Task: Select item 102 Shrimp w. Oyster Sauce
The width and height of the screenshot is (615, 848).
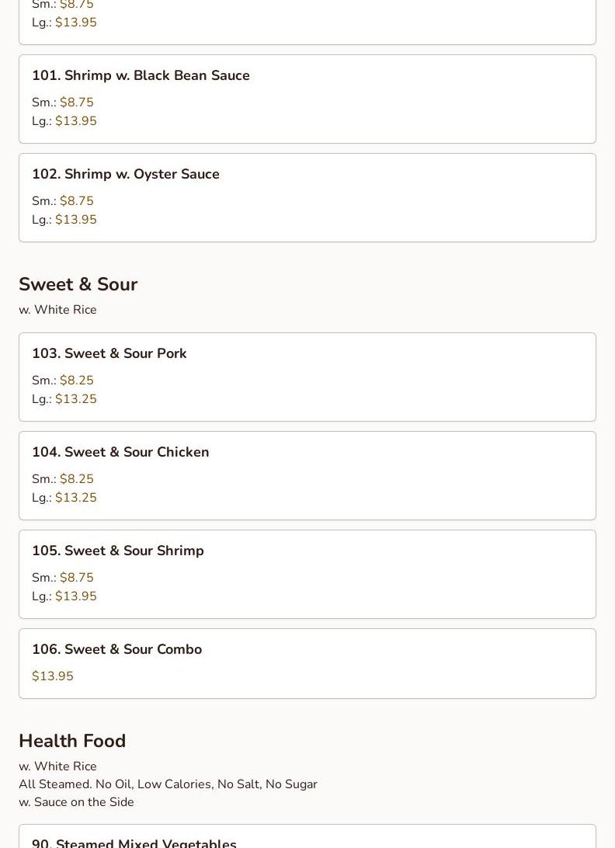Action: click(x=125, y=174)
